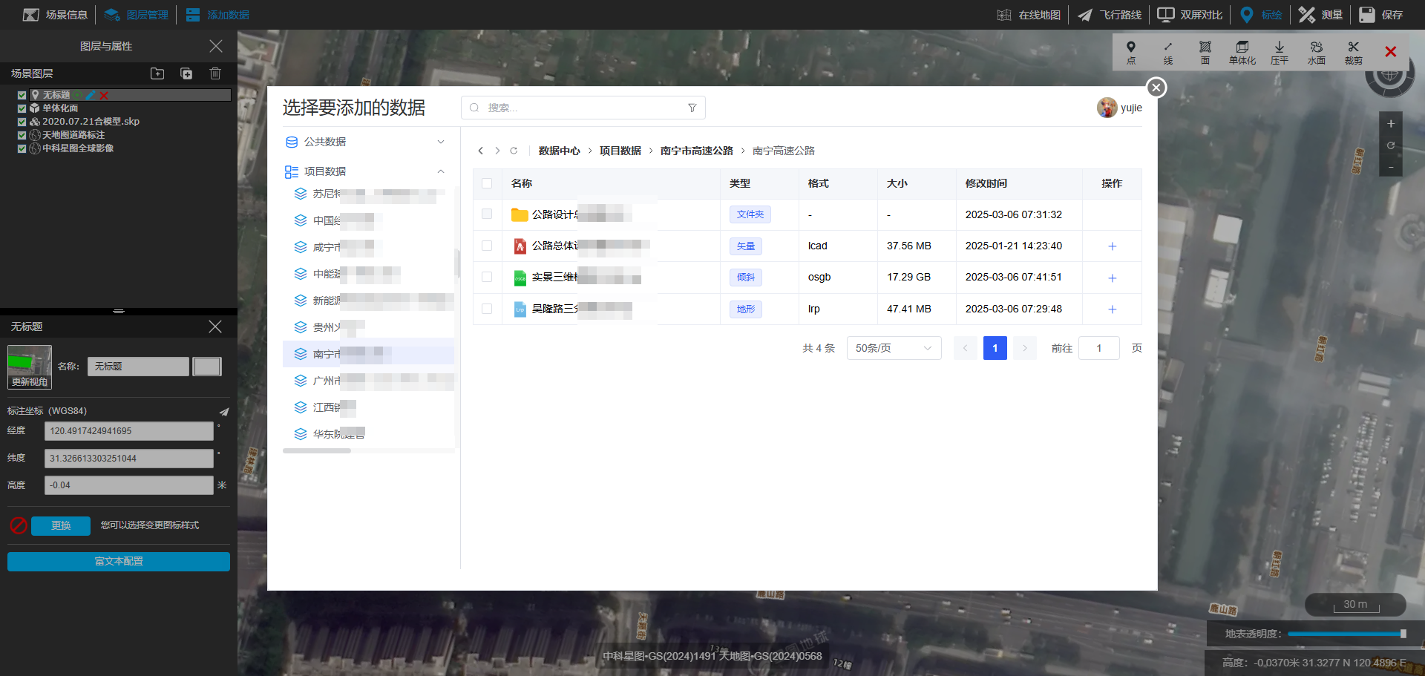Screen dimensions: 1425x676
Task: Close the 图层与属性 panel
Action: [x=216, y=46]
